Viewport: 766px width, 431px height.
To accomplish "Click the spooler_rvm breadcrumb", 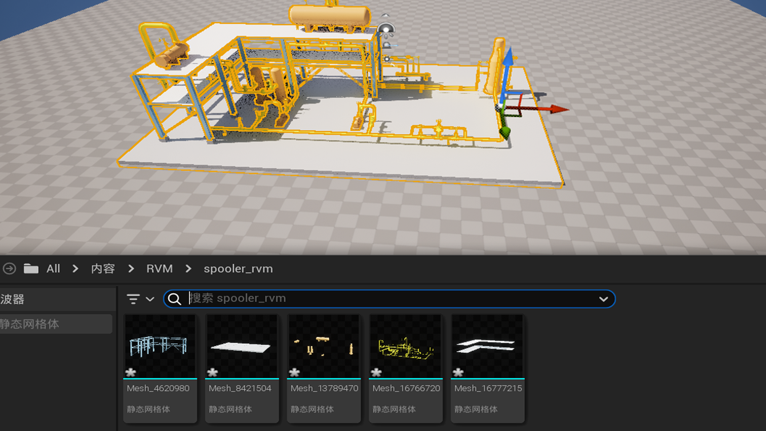I will click(238, 269).
